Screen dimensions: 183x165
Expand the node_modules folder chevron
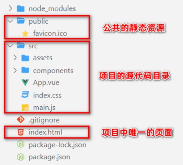10,8
